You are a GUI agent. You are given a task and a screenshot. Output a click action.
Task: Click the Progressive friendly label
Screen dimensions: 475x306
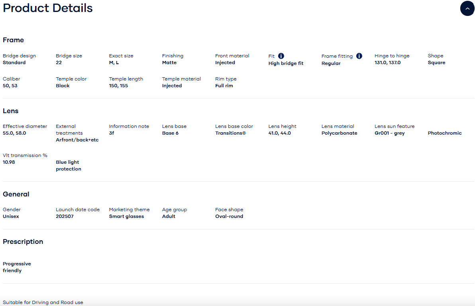[17, 267]
